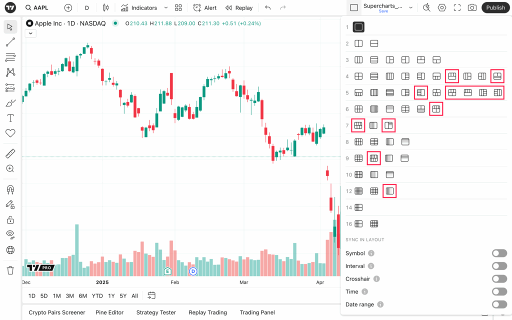Select the Fibonacci retracement tool
This screenshot has width=512, height=320.
(10, 57)
